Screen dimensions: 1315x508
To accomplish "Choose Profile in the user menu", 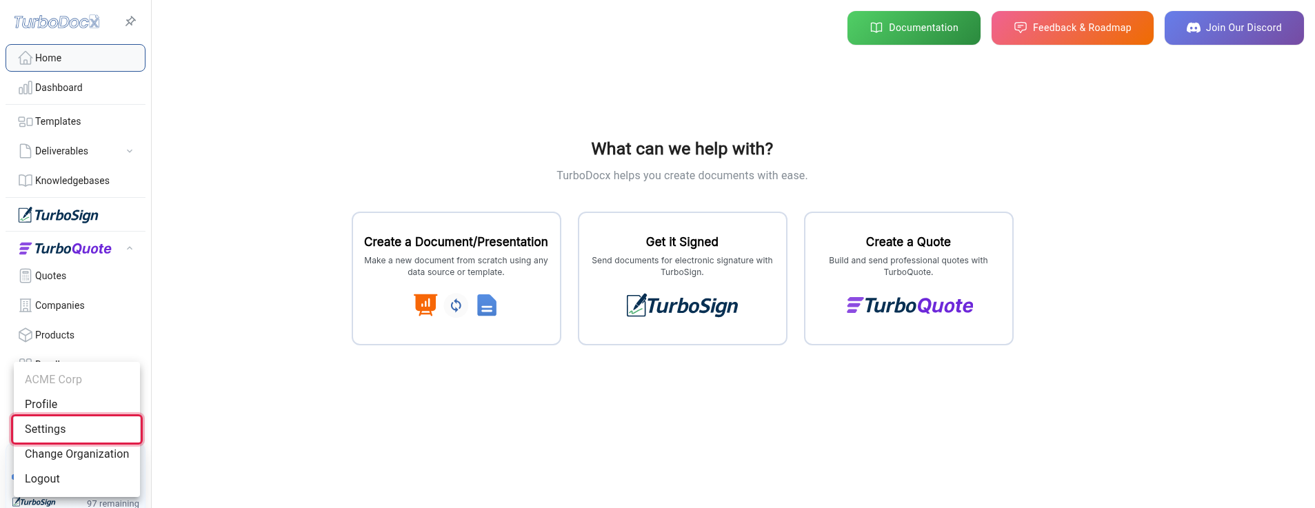I will (x=77, y=404).
